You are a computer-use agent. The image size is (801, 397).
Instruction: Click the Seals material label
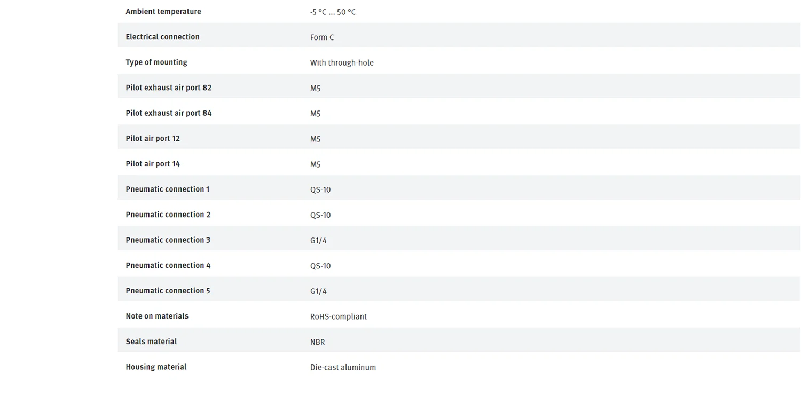(x=151, y=342)
